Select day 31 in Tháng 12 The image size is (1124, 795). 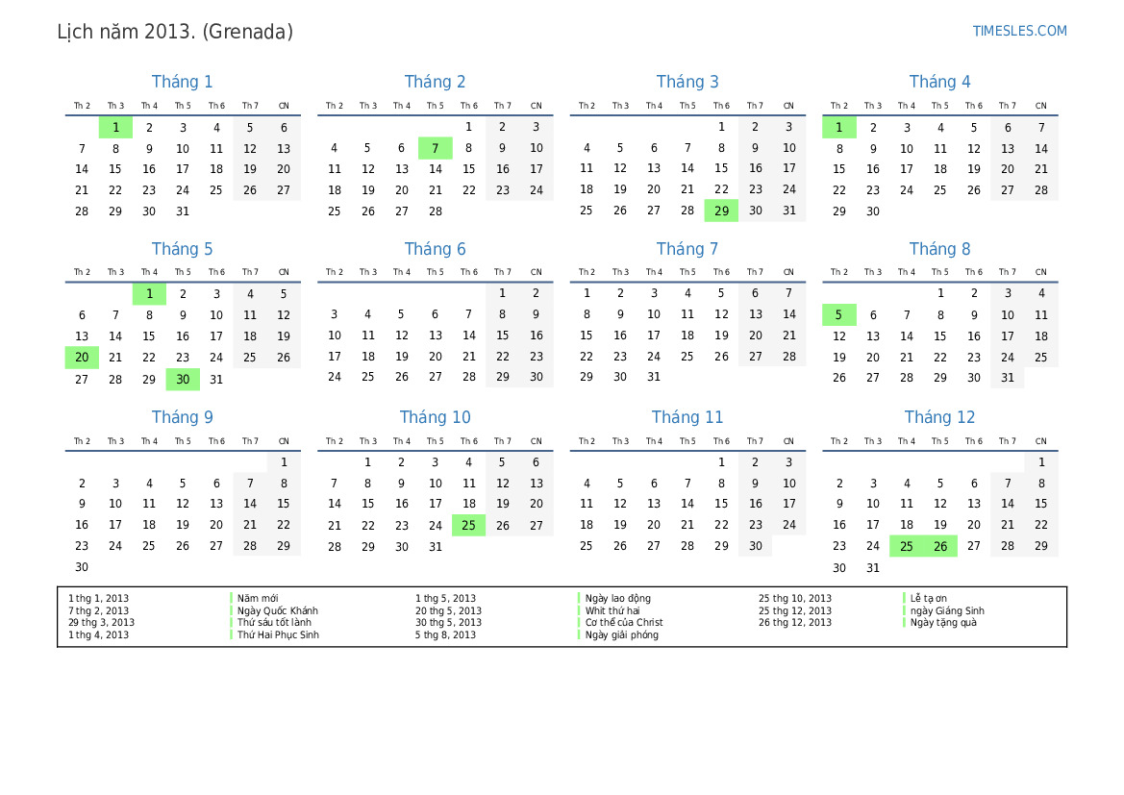click(872, 568)
